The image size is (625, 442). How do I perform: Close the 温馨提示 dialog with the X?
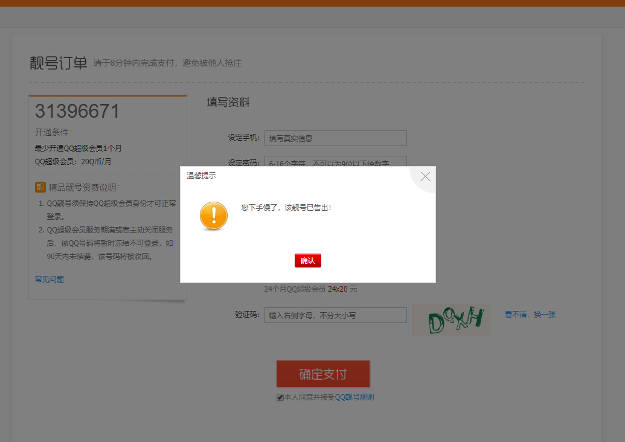pyautogui.click(x=425, y=176)
